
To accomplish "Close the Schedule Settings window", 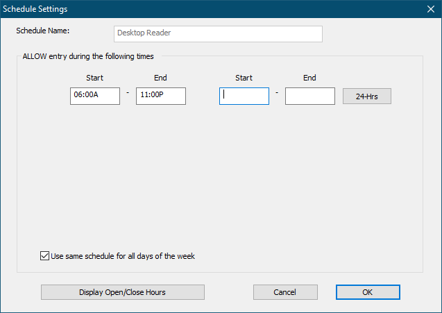I will coord(430,9).
